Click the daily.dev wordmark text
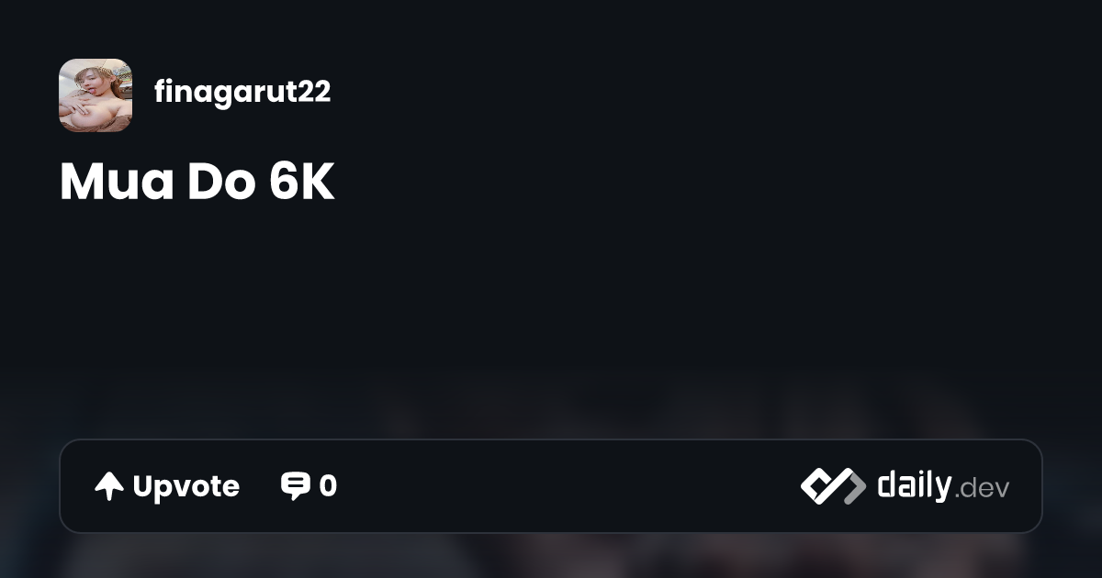 click(x=943, y=486)
